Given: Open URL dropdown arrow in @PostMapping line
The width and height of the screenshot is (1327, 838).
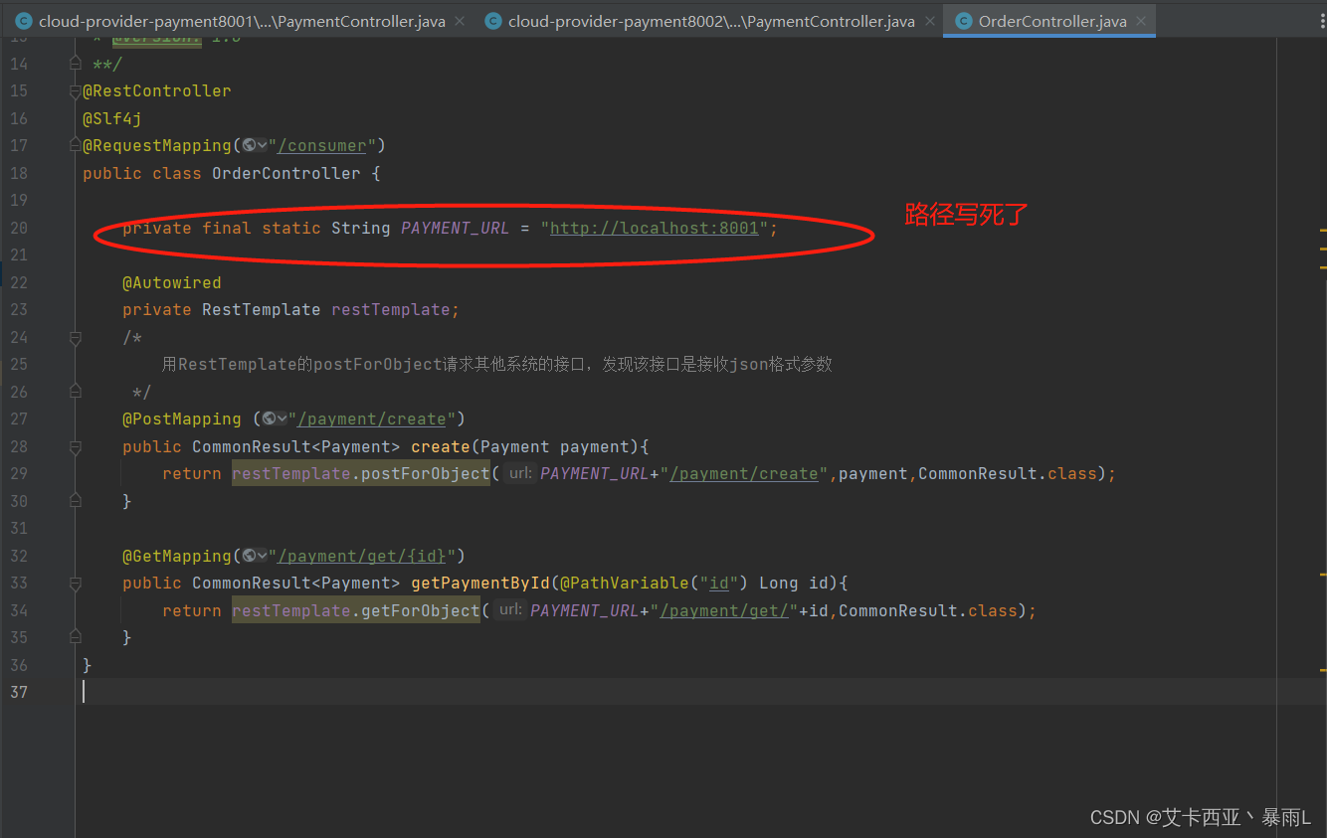Looking at the screenshot, I should [x=282, y=419].
